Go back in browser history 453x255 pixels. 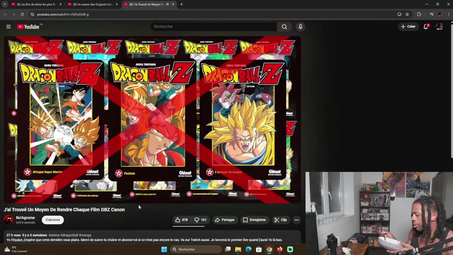pyautogui.click(x=5, y=15)
